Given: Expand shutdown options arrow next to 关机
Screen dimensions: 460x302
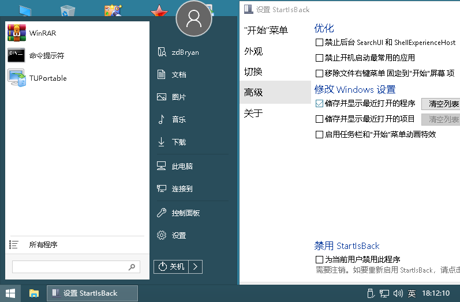Looking at the screenshot, I should tap(196, 266).
